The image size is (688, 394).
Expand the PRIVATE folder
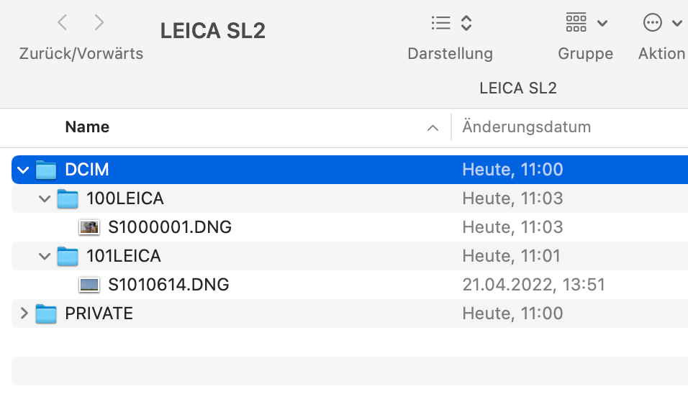[23, 313]
